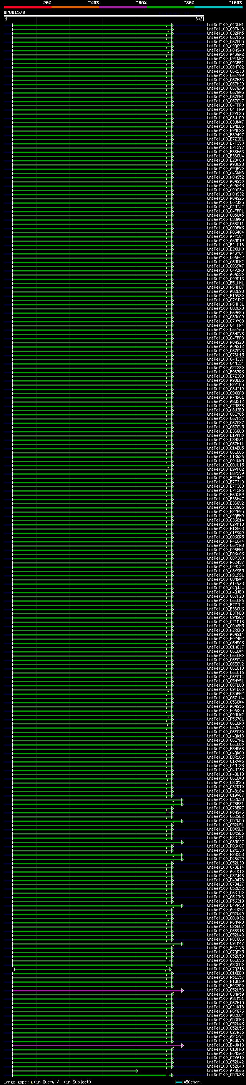Click the UniRef100_Q8HT02 label
Screen dimensions: 246x1085
(225, 67)
